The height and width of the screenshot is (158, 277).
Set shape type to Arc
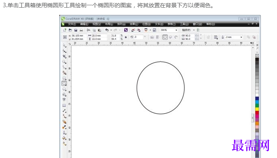pyautogui.click(x=176, y=37)
